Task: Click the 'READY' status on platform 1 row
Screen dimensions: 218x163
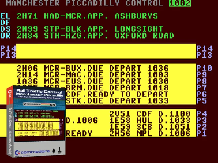Action: (x=79, y=133)
